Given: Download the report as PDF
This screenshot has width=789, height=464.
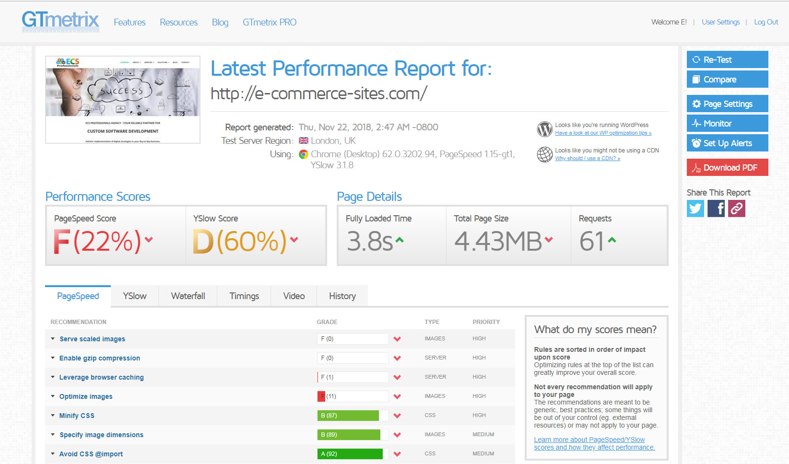Looking at the screenshot, I should 727,167.
